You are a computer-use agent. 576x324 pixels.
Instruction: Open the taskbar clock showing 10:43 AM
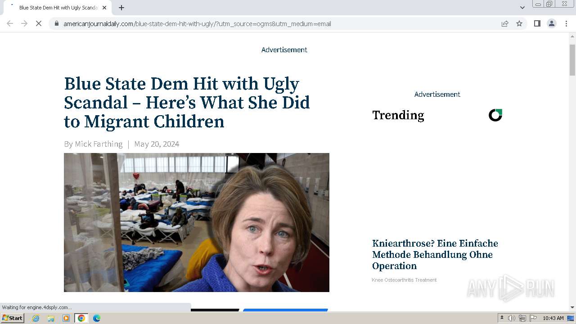point(553,318)
